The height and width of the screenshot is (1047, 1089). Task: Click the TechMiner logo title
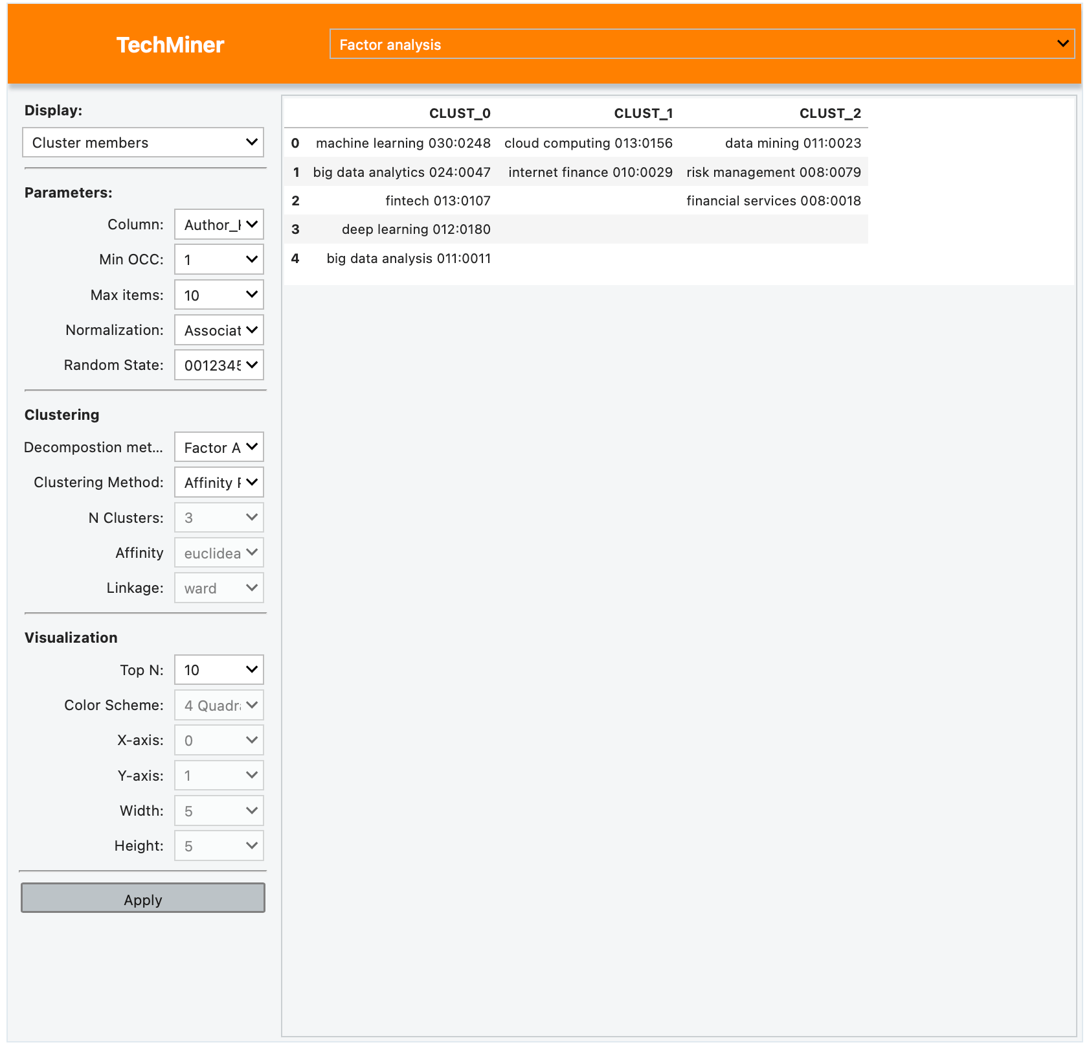[170, 45]
